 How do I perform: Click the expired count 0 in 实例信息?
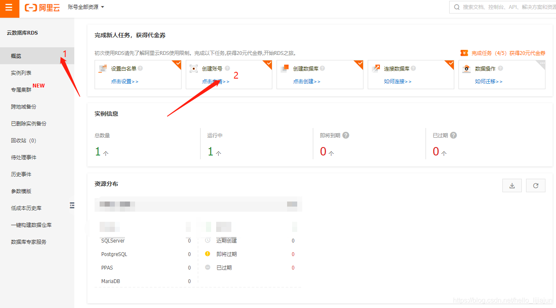click(x=436, y=151)
